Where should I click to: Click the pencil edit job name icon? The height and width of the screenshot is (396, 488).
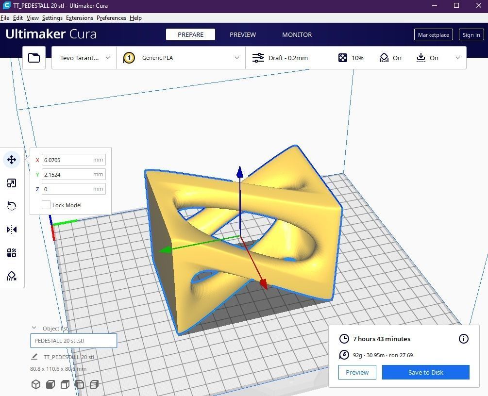pos(34,357)
